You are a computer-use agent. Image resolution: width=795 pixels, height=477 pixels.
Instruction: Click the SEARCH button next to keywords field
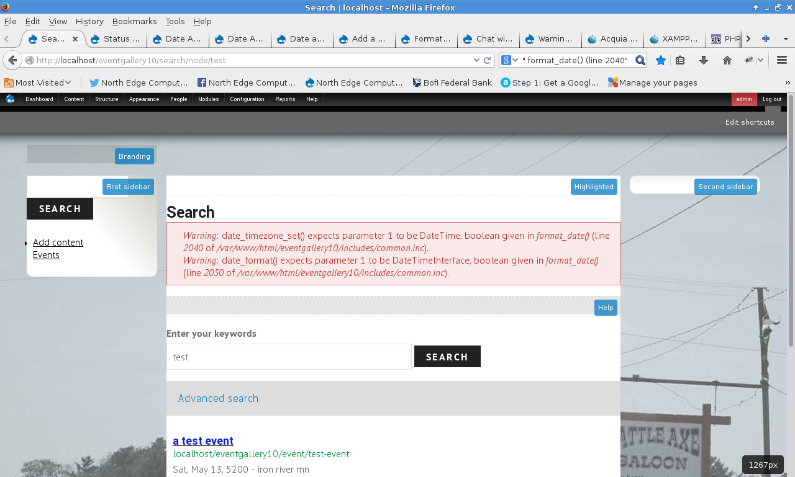coord(447,357)
